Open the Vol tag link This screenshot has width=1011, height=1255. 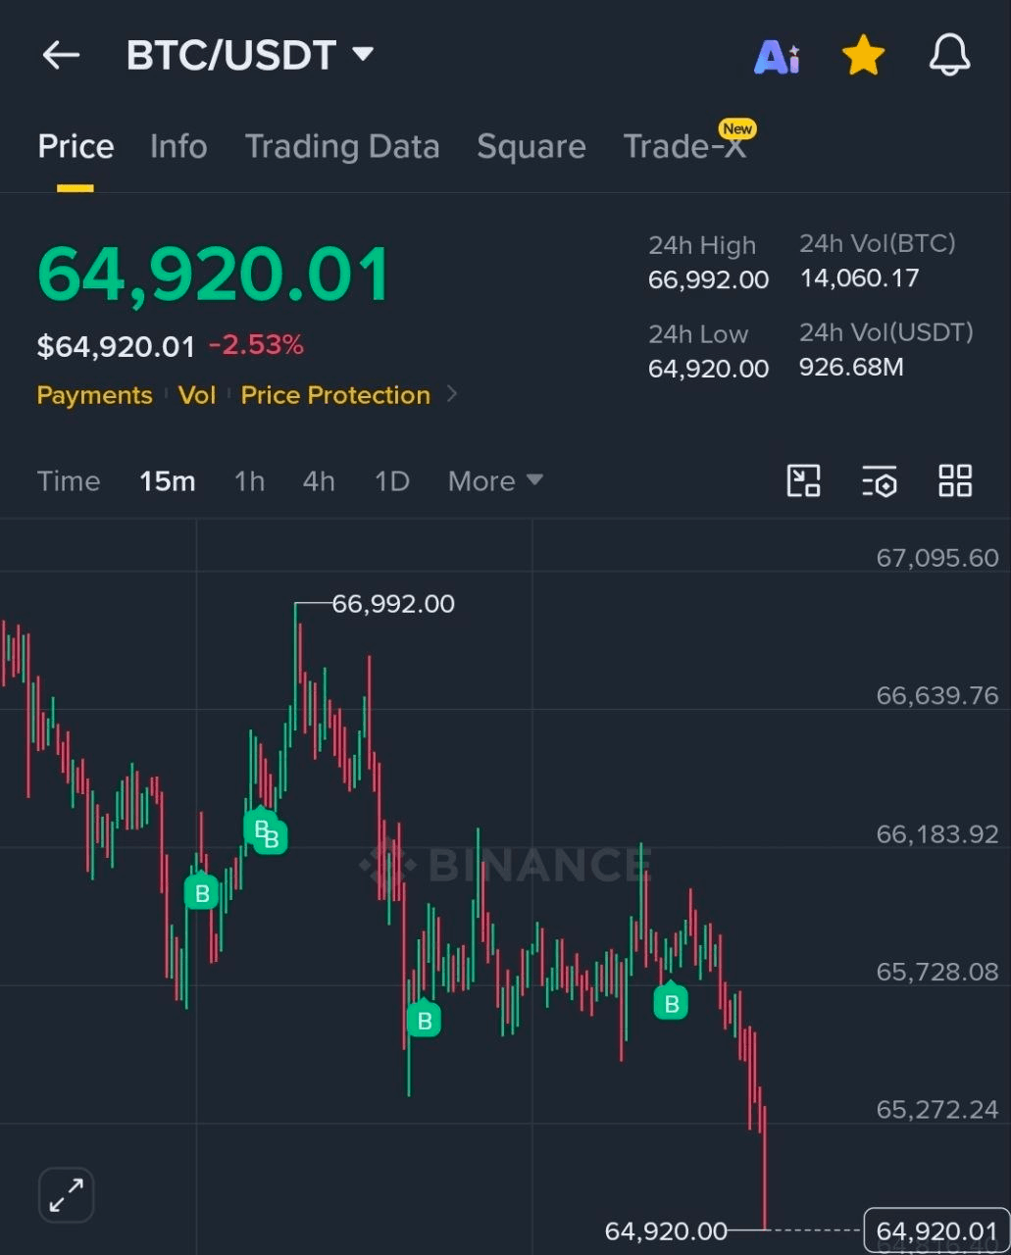(x=197, y=395)
